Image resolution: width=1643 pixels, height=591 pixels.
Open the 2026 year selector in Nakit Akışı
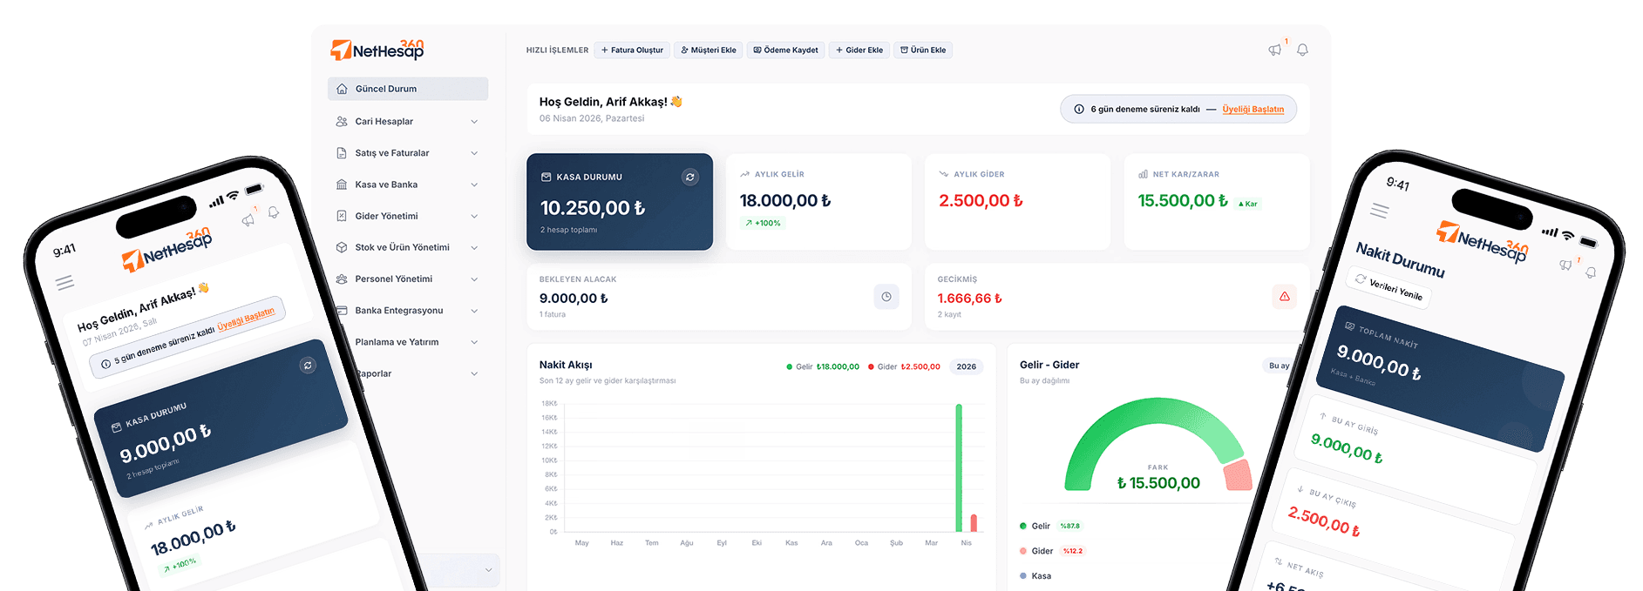967,367
